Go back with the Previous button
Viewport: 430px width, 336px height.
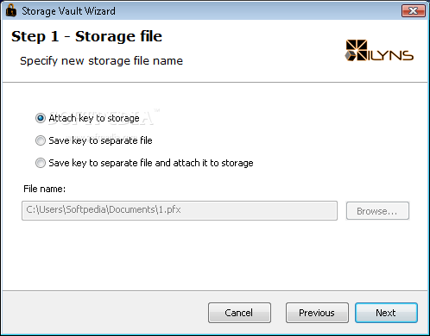point(317,313)
